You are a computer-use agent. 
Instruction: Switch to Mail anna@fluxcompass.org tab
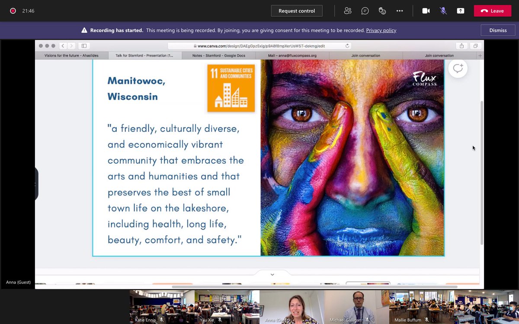pyautogui.click(x=292, y=55)
